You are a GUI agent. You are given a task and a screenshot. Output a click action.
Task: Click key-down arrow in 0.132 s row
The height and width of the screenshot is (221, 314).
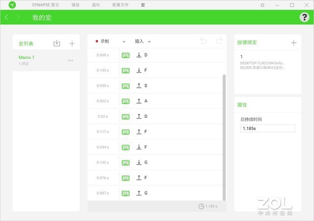[139, 162]
